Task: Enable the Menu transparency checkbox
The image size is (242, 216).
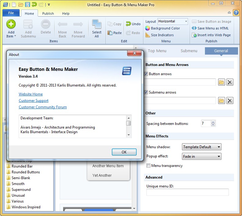Action: [x=148, y=166]
